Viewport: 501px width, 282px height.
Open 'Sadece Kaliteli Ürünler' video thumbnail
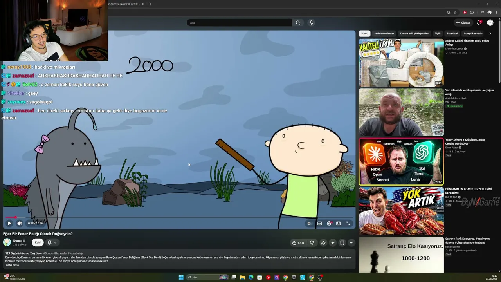[x=401, y=62]
